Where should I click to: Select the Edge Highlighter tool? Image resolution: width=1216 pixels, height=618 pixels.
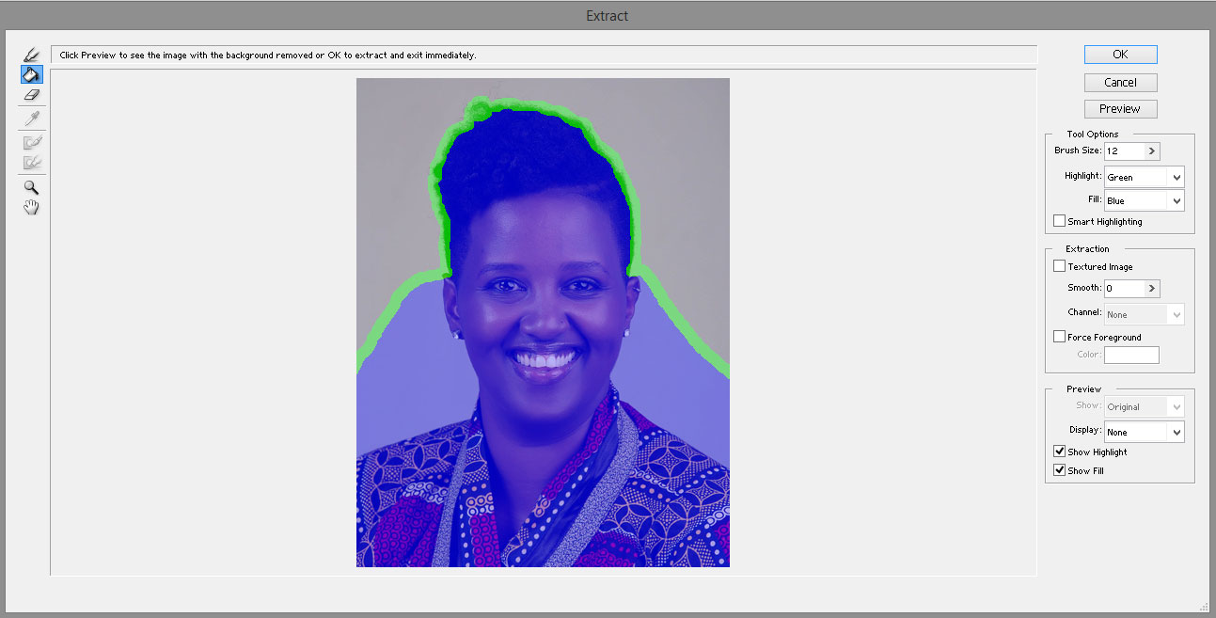tap(31, 54)
